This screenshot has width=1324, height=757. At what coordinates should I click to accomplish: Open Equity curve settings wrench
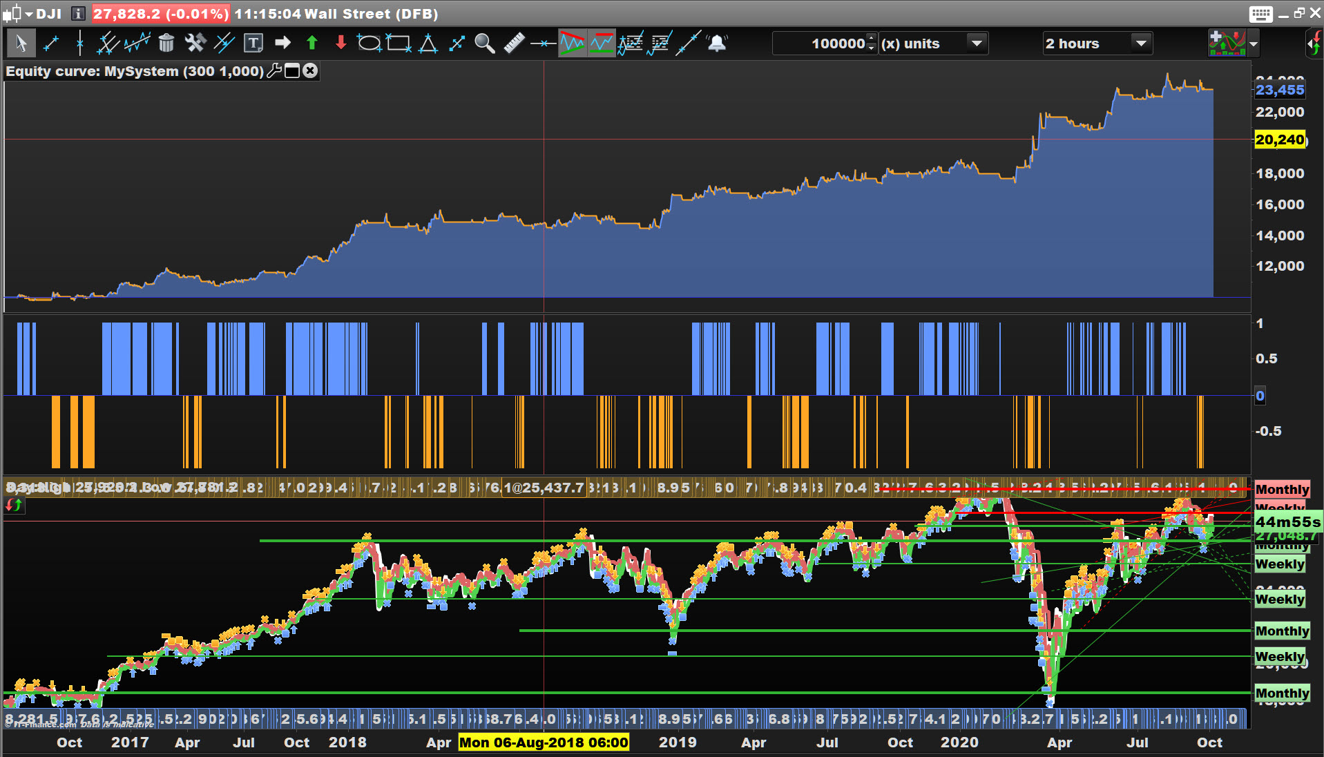(274, 70)
